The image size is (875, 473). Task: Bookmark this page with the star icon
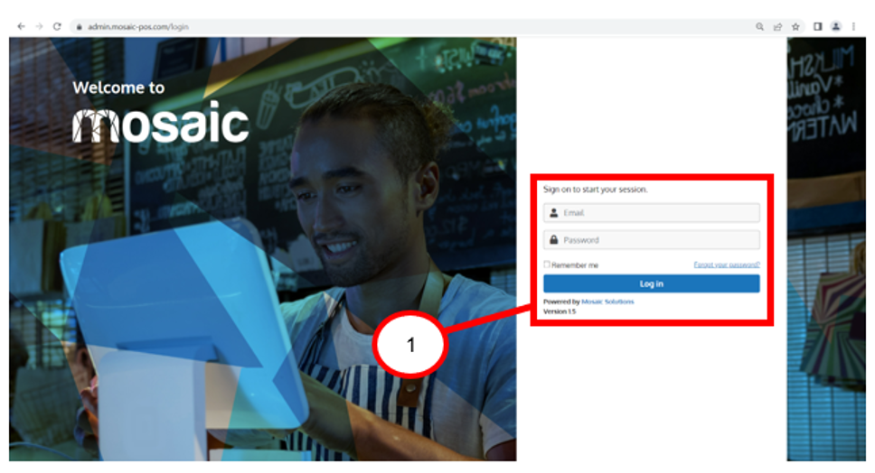[x=795, y=26]
